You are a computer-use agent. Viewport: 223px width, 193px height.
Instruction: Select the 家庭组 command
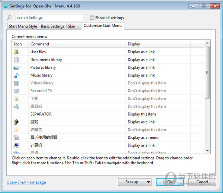[x=36, y=106]
